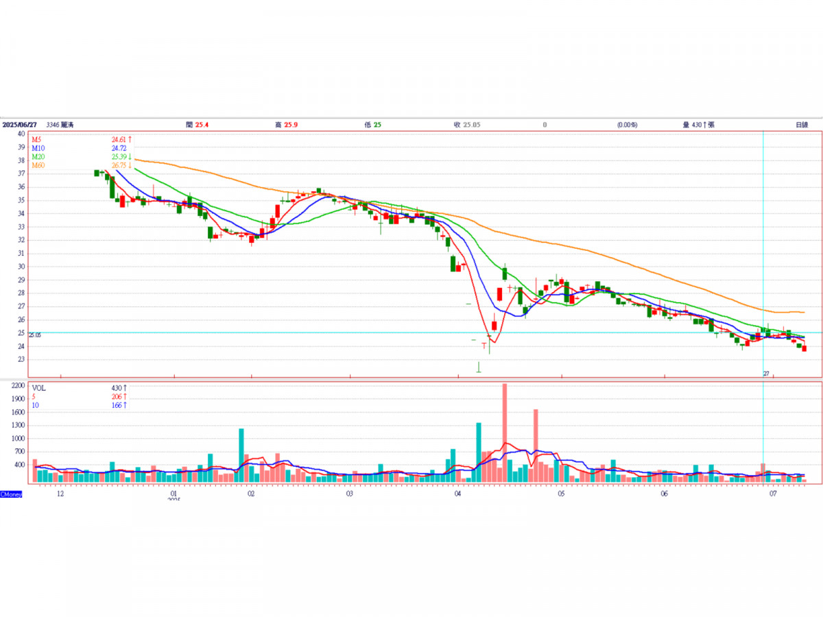
Task: Click the M5 value 24.61
Action: click(118, 139)
